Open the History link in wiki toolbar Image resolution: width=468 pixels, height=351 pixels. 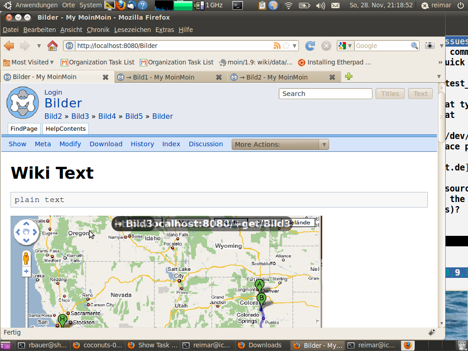142,144
